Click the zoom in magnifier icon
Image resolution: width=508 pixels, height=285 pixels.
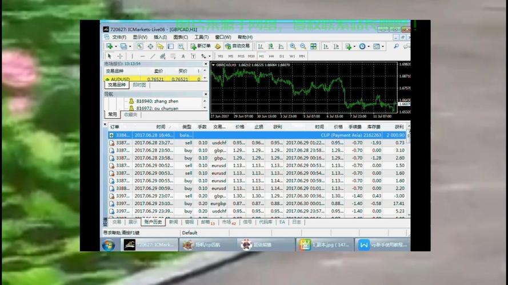[x=293, y=46]
